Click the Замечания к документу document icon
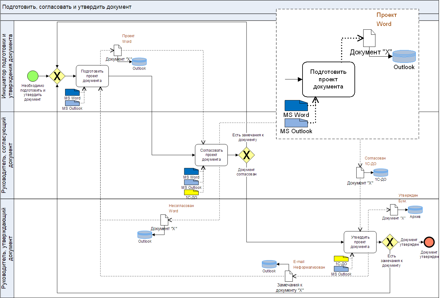Viewport: 443px width, 298px height. click(x=289, y=276)
